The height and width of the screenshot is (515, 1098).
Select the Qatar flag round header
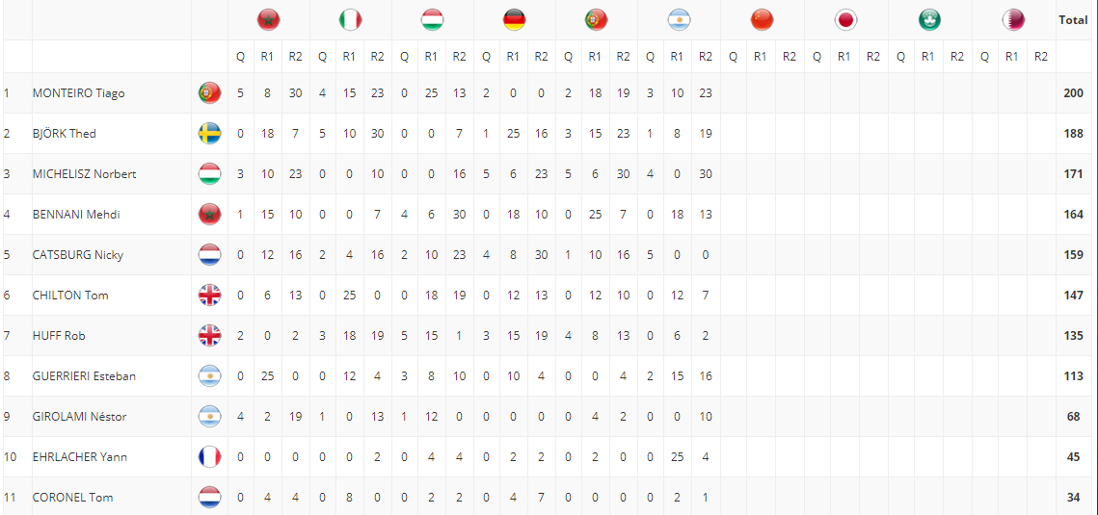click(x=1013, y=21)
